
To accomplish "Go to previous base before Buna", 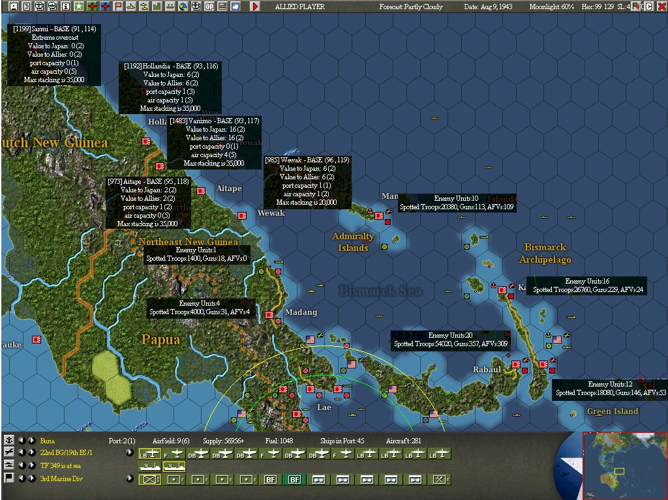I will pyautogui.click(x=22, y=441).
